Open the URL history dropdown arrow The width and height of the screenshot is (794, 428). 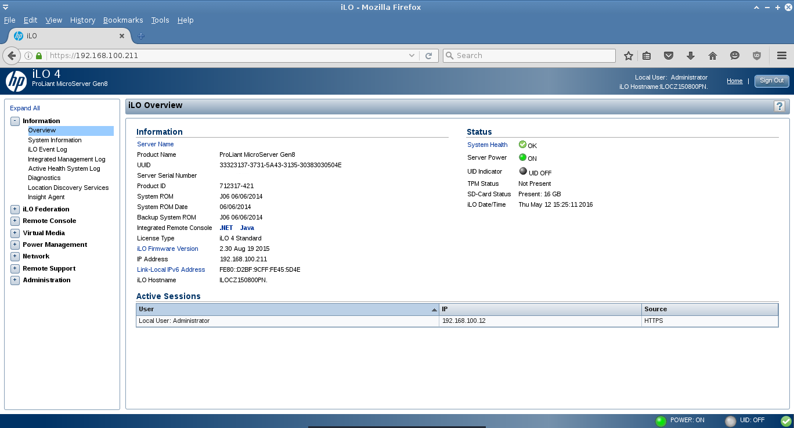tap(412, 56)
